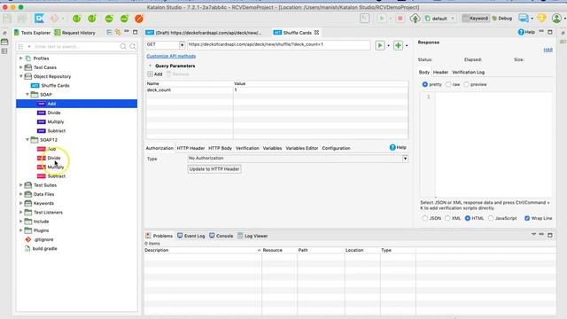Click the stop execution red square icon

[x=400, y=19]
